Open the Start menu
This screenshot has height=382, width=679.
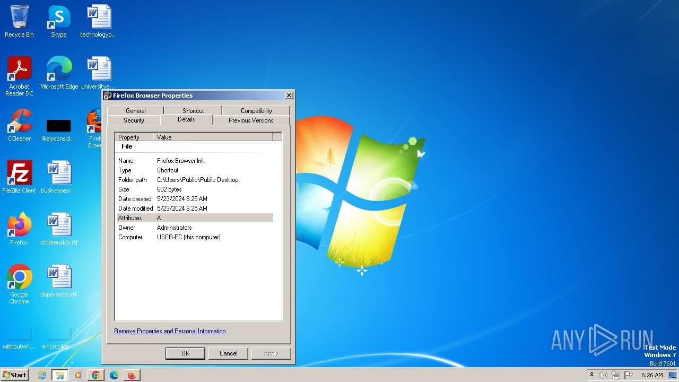point(14,375)
